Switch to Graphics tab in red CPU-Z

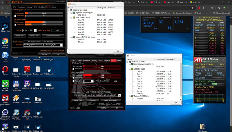coord(107,61)
